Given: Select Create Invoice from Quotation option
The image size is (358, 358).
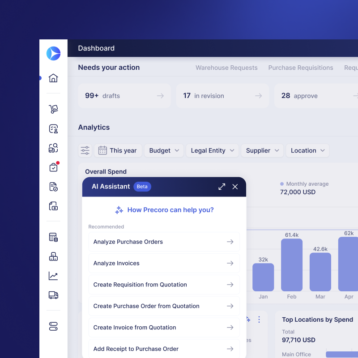Looking at the screenshot, I should coord(164,328).
